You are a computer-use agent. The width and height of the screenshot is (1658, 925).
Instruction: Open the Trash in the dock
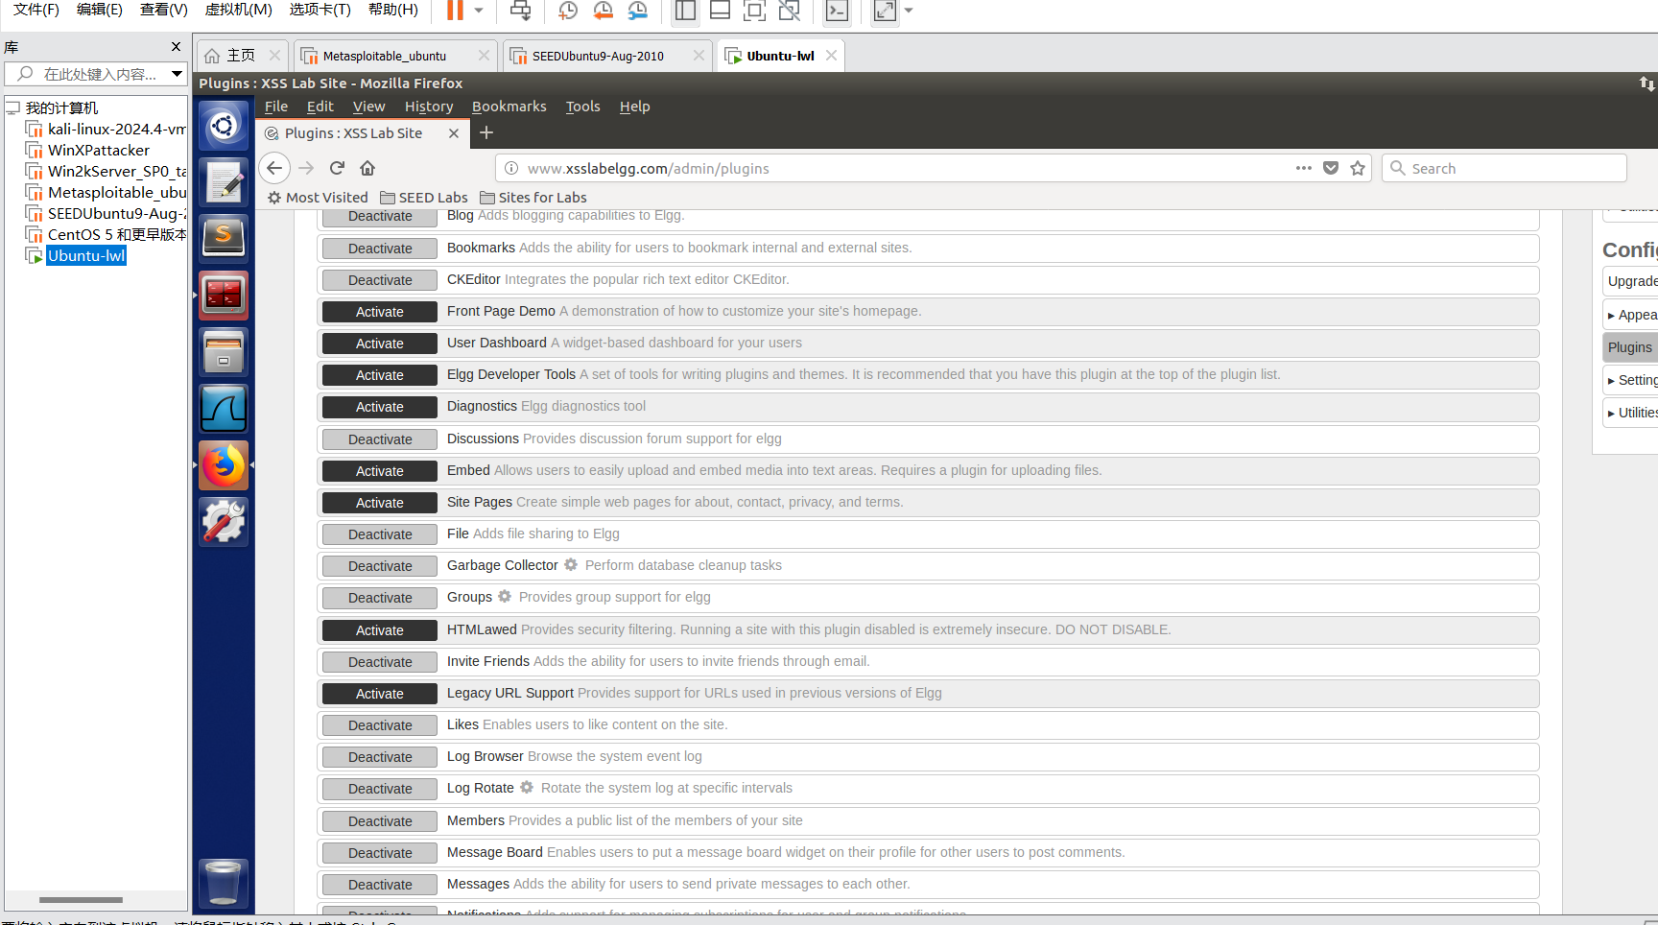coord(224,883)
